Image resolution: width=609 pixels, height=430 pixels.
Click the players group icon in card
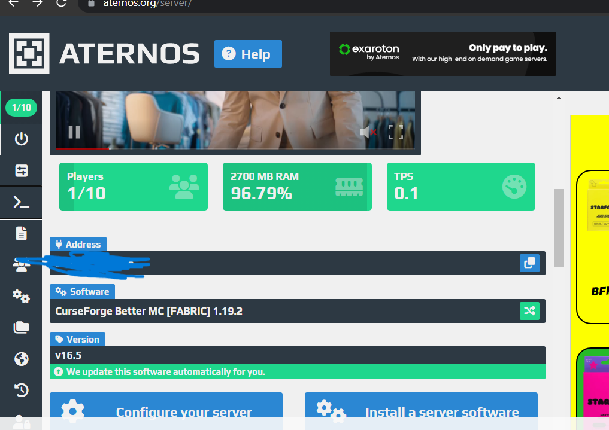184,187
